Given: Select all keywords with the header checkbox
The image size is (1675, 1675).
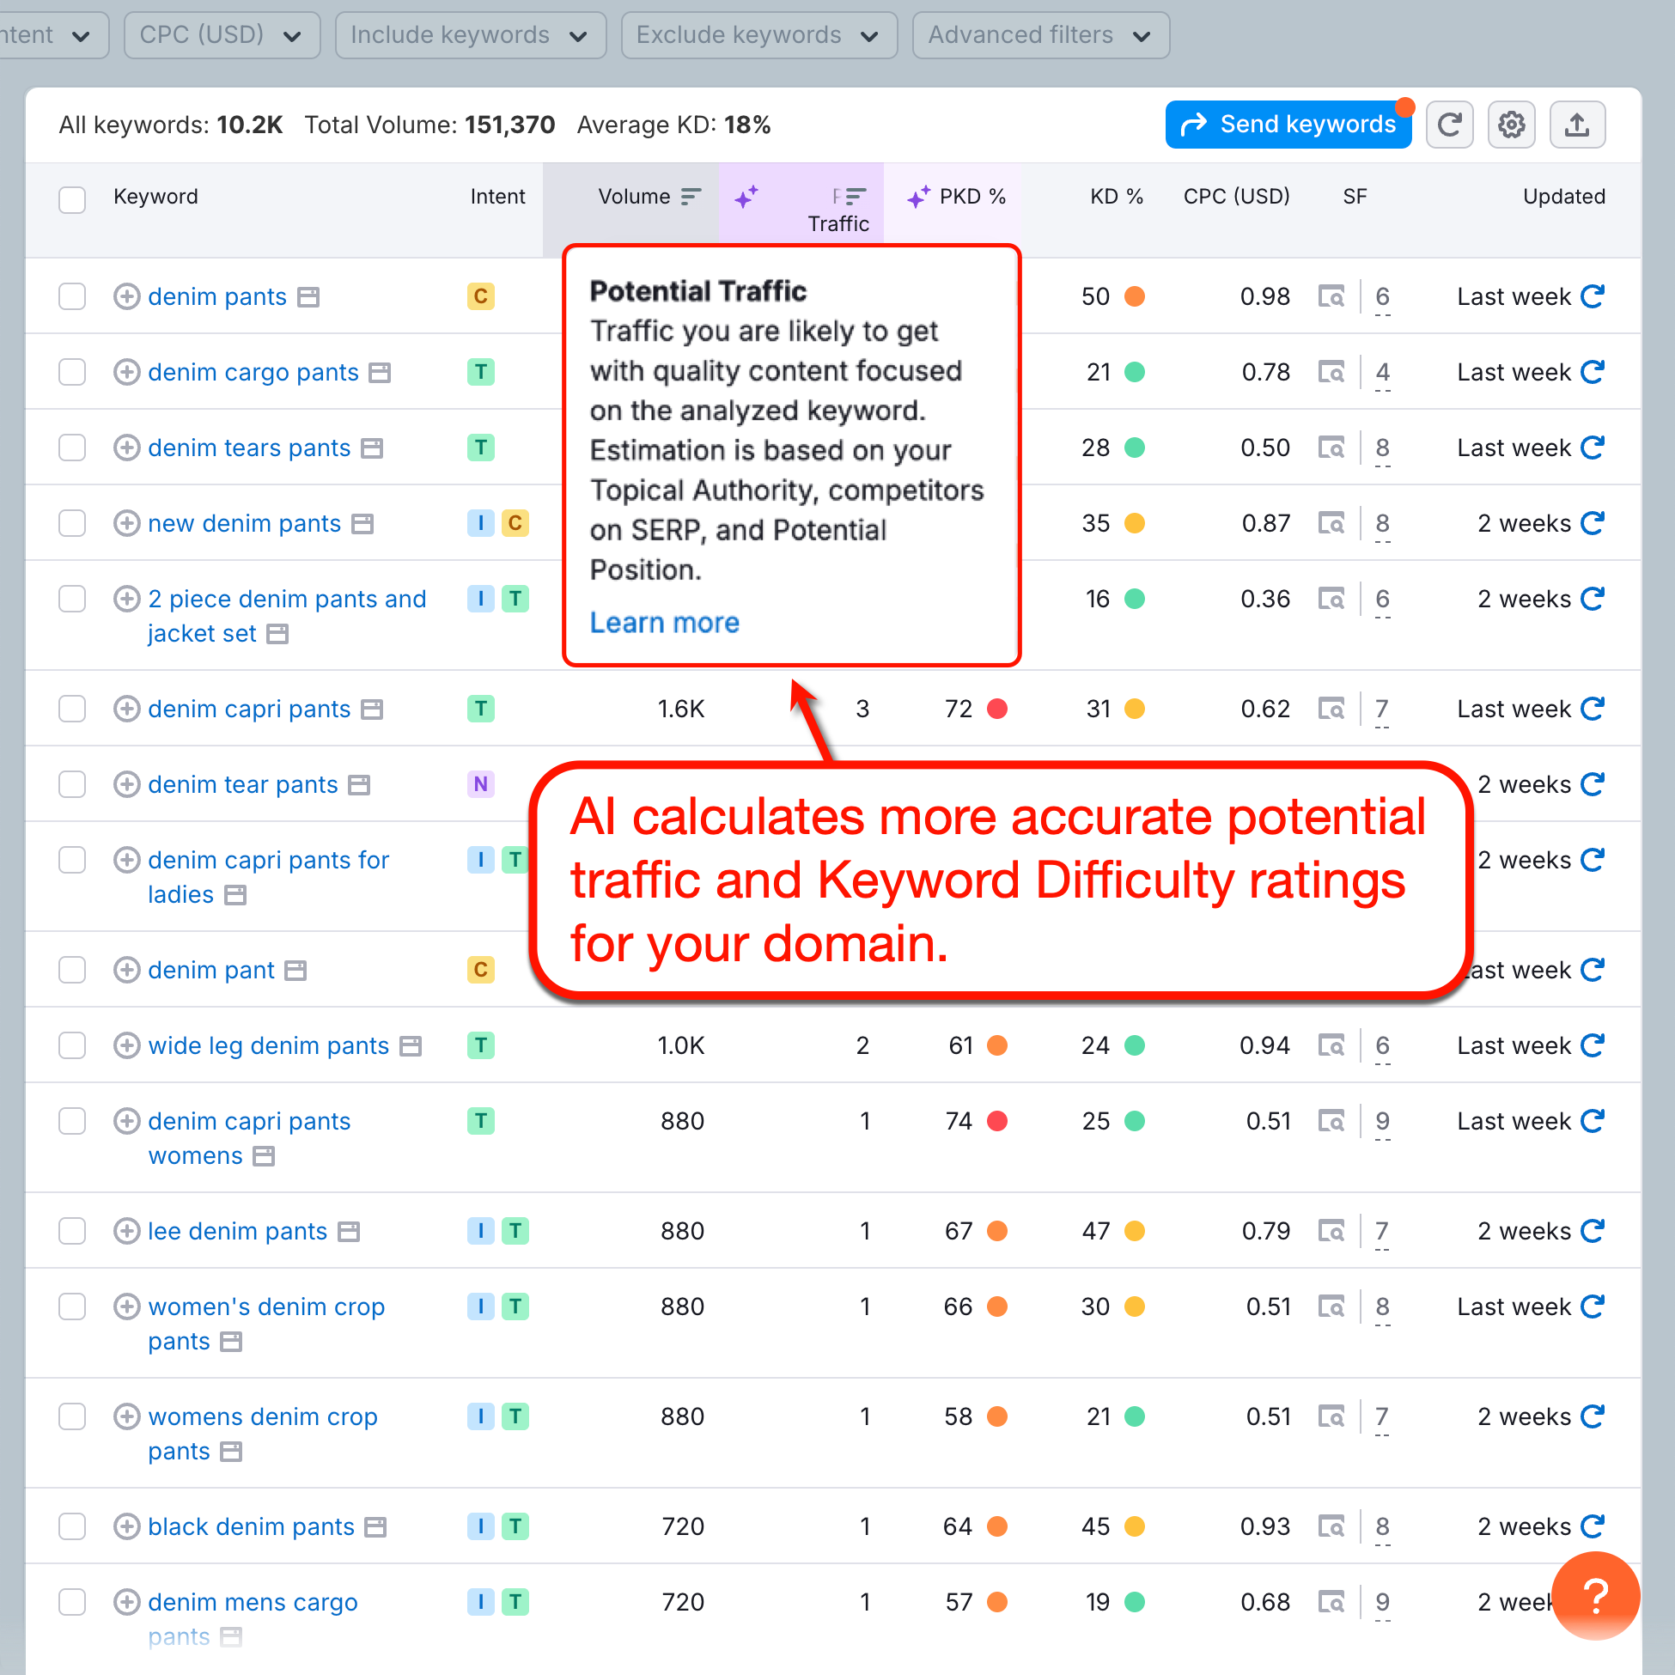Looking at the screenshot, I should click(72, 199).
